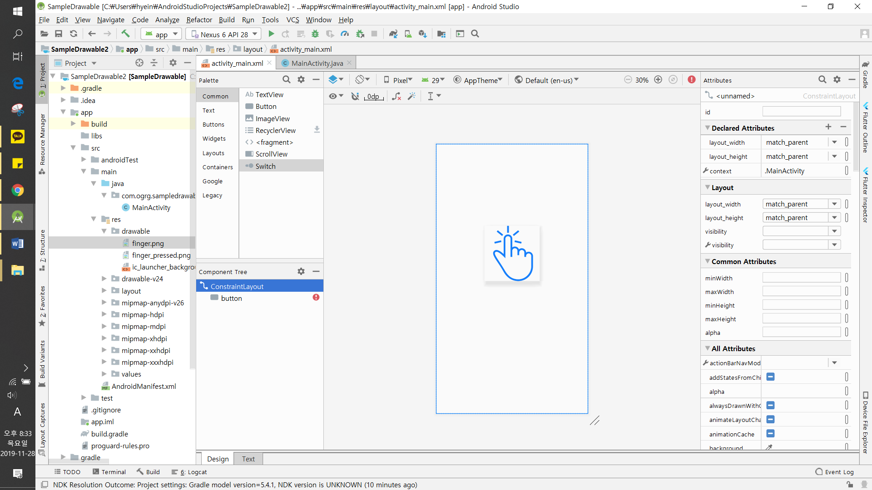Viewport: 872px width, 490px height.
Task: Open the View Options eye dropdown
Action: 336,96
